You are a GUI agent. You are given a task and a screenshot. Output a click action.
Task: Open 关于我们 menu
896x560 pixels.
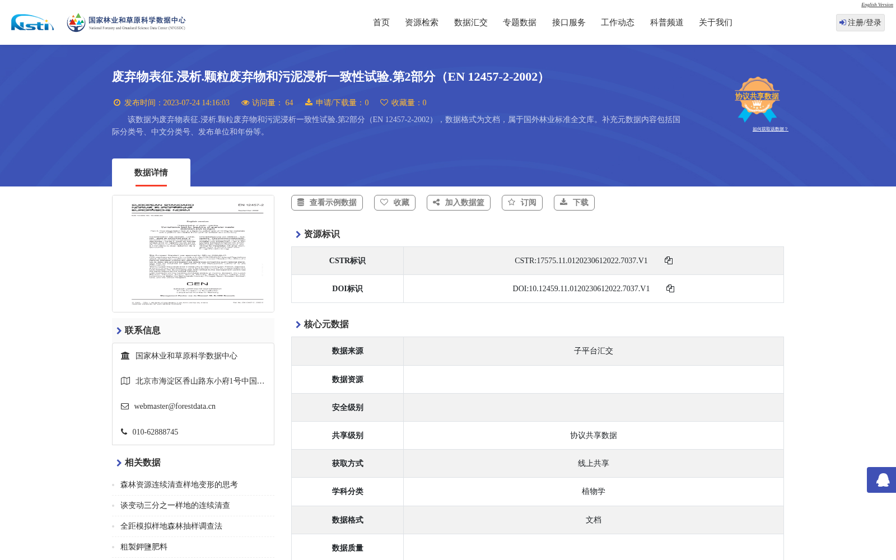716,22
